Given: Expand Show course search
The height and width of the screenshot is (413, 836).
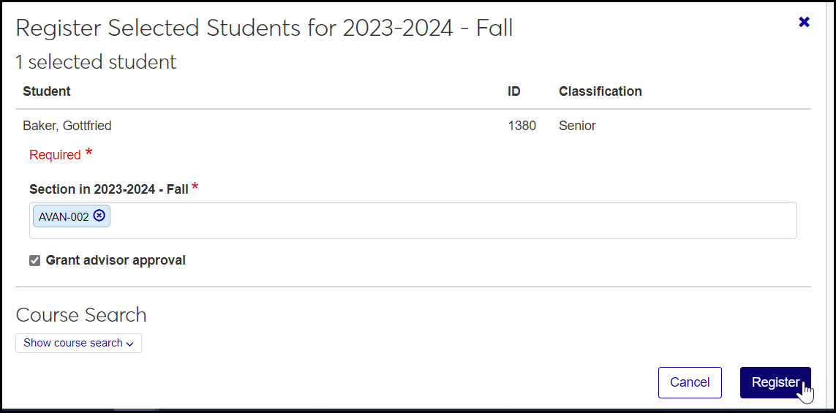Looking at the screenshot, I should [x=78, y=343].
